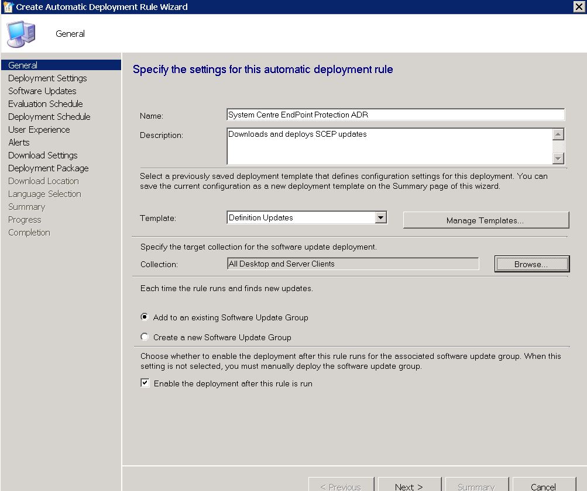587x491 pixels.
Task: Click inside the Description text box
Action: [389, 146]
